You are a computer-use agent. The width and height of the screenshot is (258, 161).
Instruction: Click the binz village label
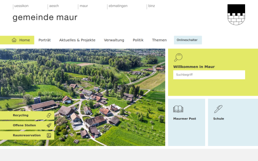coord(151,6)
